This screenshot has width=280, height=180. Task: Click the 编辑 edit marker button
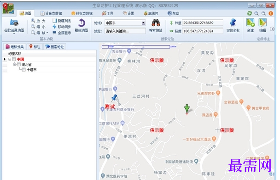(x=262, y=25)
